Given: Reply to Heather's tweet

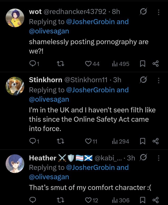Looking at the screenshot, I should click(x=33, y=200).
